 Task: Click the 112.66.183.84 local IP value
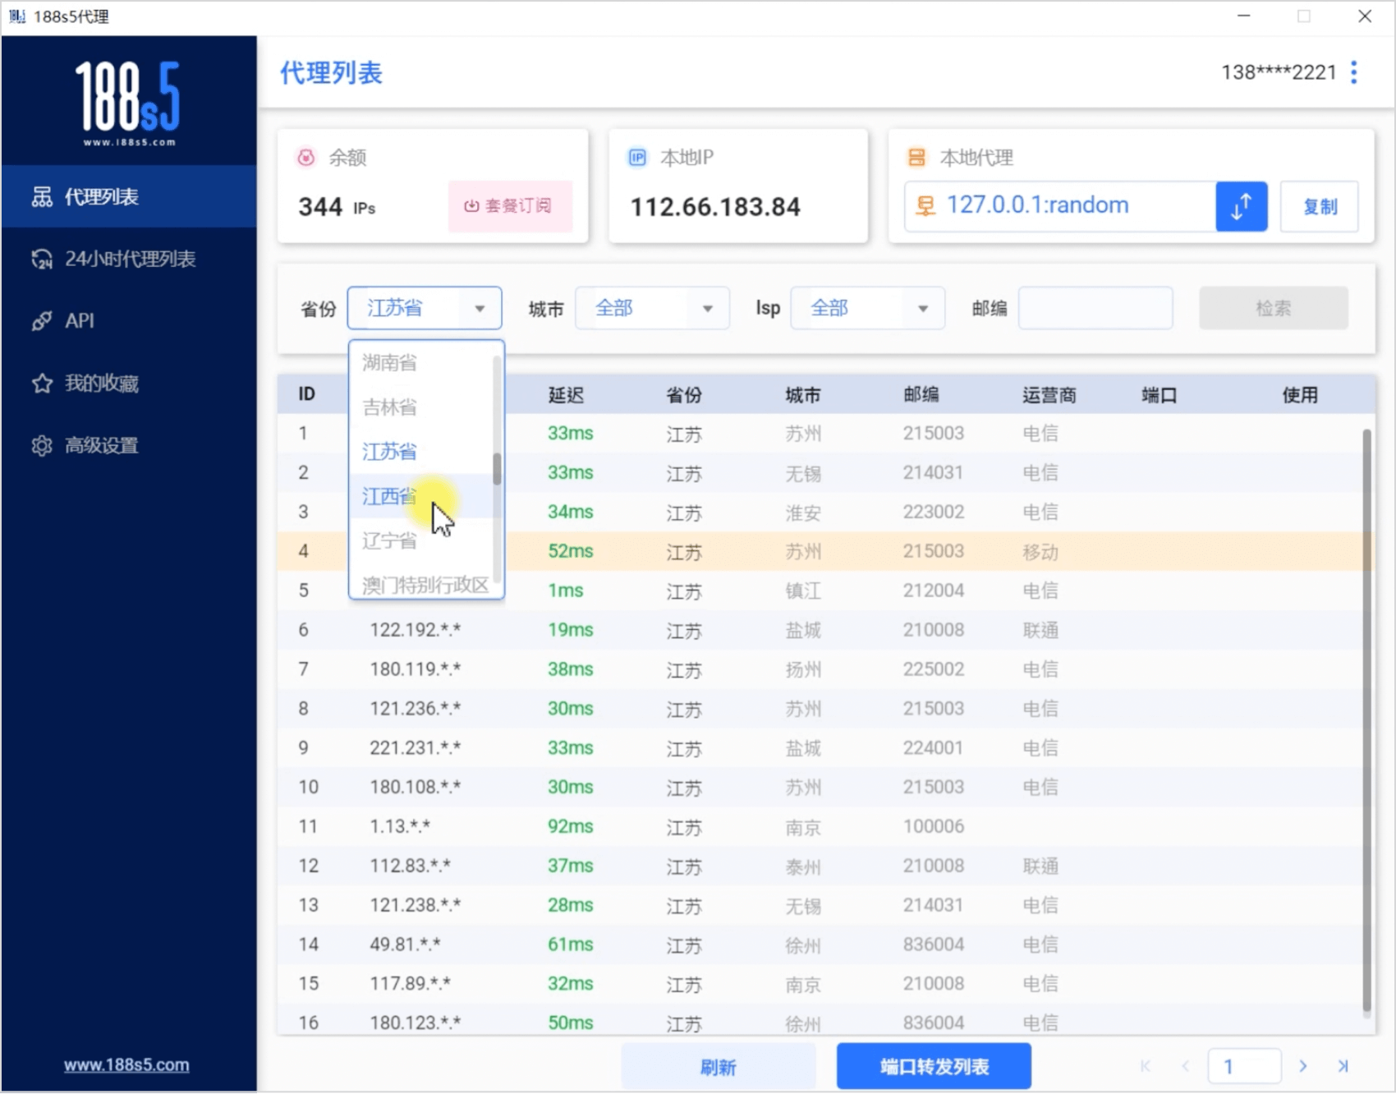[x=714, y=207]
